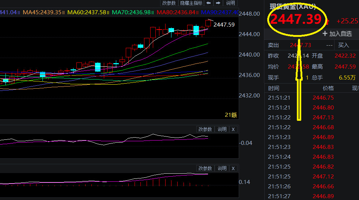The width and height of the screenshot is (359, 200).
Task: Open 改参数 in the first sub-indicator panel
Action: click(205, 129)
